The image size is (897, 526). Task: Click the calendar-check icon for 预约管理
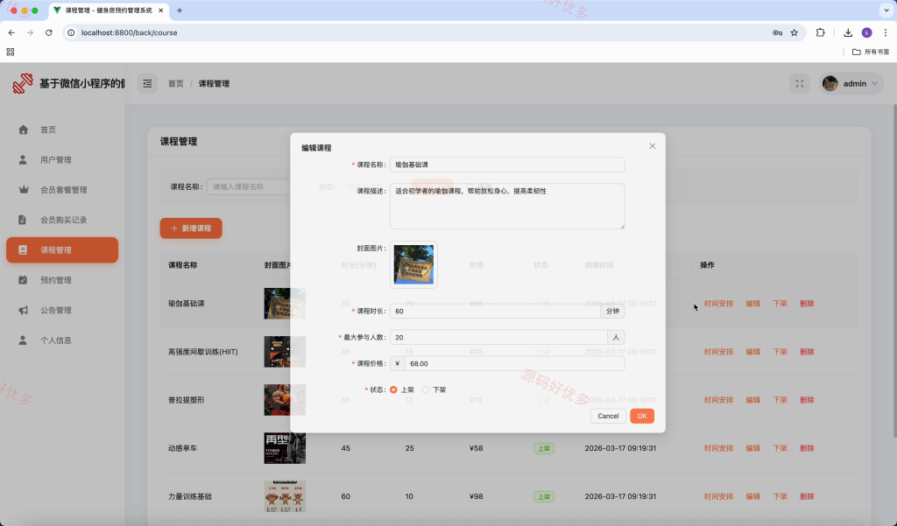(23, 280)
